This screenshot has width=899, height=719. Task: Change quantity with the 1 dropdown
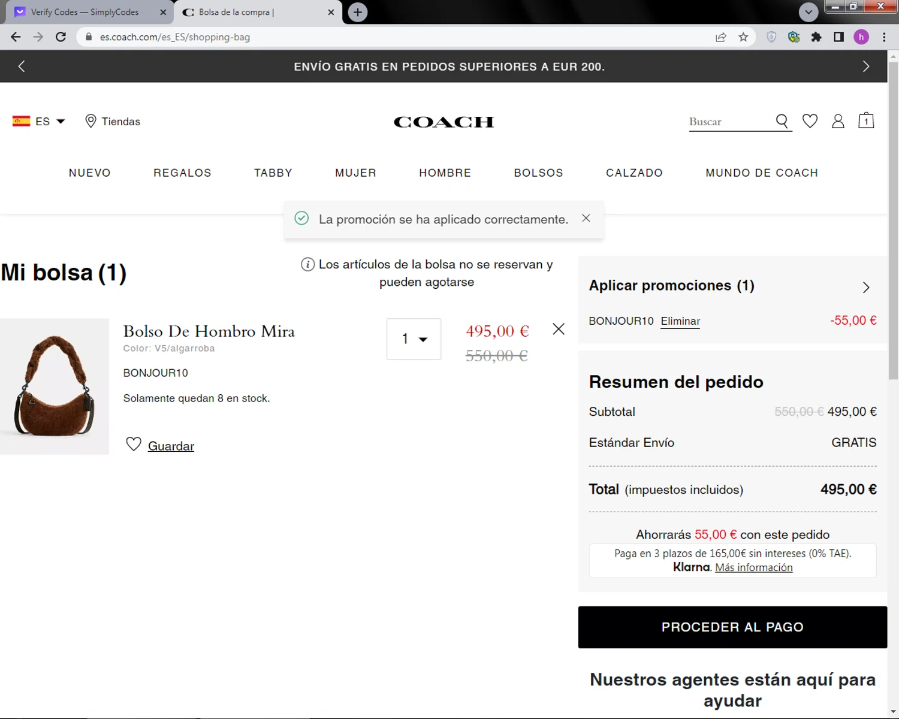[x=414, y=339]
